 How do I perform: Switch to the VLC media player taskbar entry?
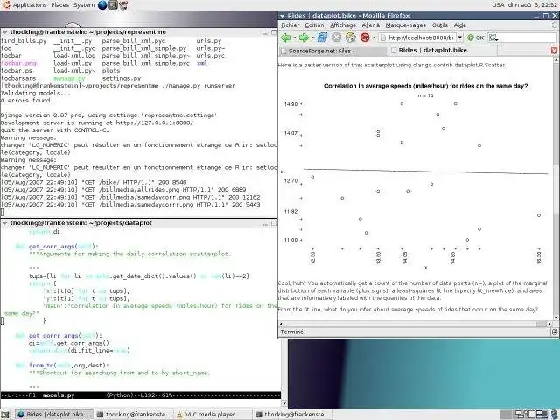pyautogui.click(x=213, y=415)
